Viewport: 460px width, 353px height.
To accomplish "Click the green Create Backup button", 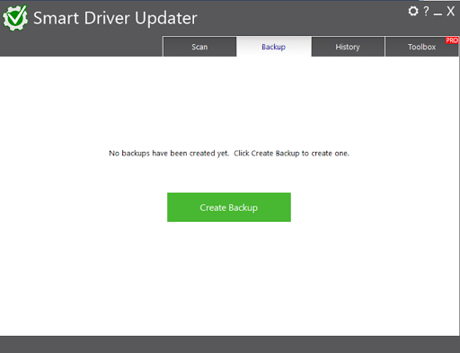I will pos(229,207).
